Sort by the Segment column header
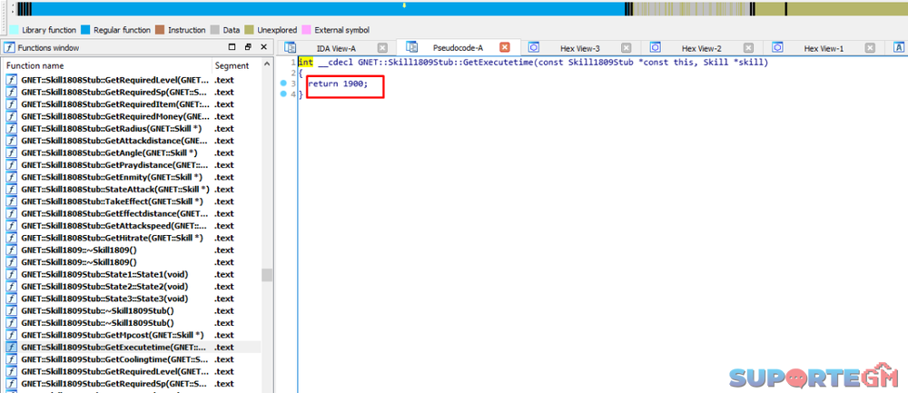Viewport: 908px width, 393px height. click(233, 65)
